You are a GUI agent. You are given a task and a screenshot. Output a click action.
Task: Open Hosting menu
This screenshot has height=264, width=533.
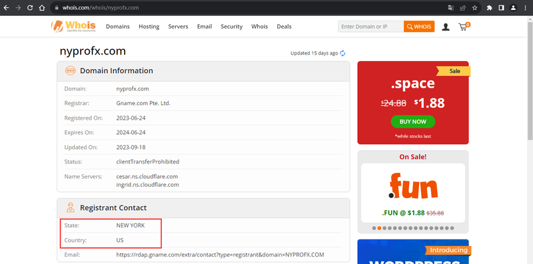click(149, 27)
